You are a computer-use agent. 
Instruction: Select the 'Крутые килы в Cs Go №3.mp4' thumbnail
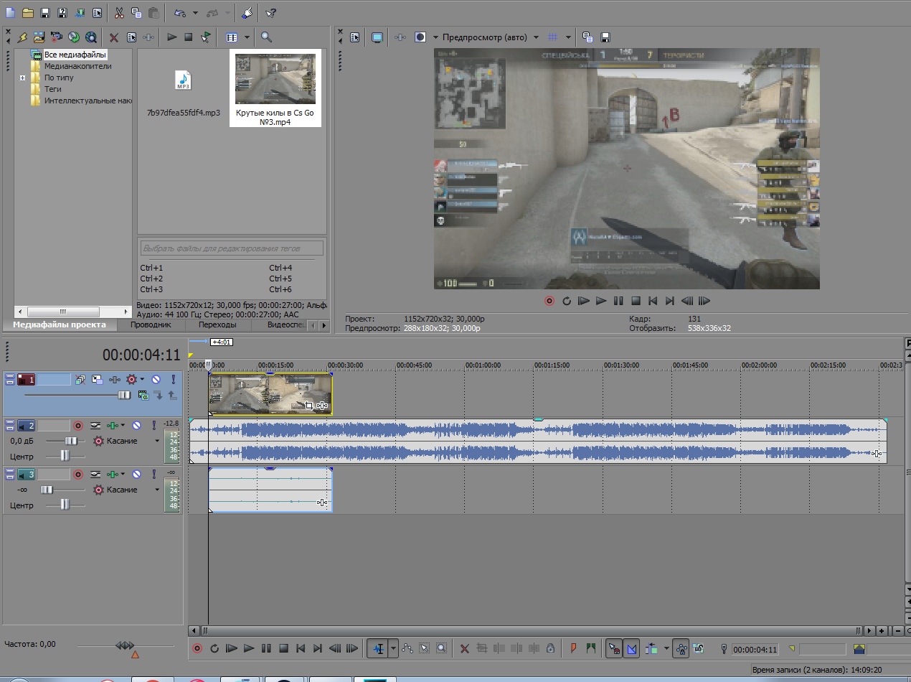pos(275,88)
